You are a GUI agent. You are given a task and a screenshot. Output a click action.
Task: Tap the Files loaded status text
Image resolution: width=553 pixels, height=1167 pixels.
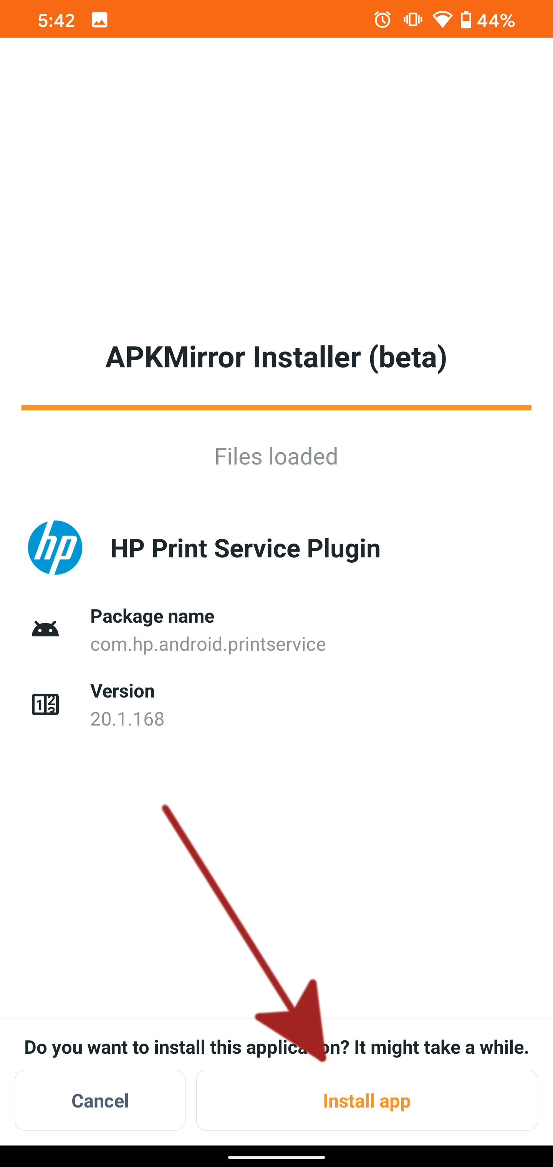[276, 456]
